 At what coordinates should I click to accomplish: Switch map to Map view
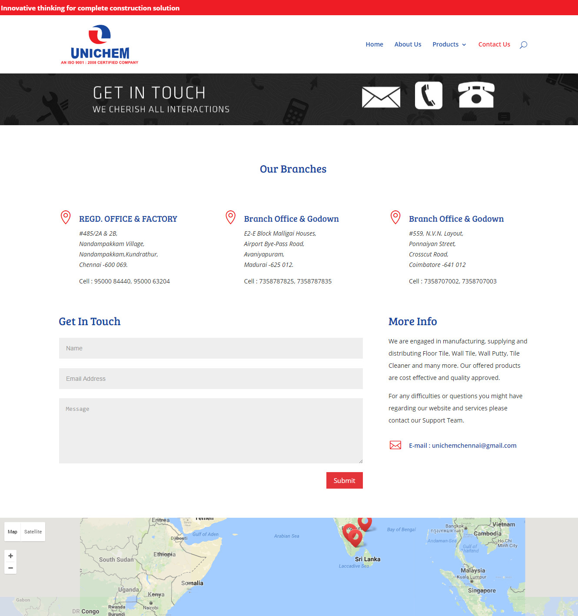[x=13, y=532]
